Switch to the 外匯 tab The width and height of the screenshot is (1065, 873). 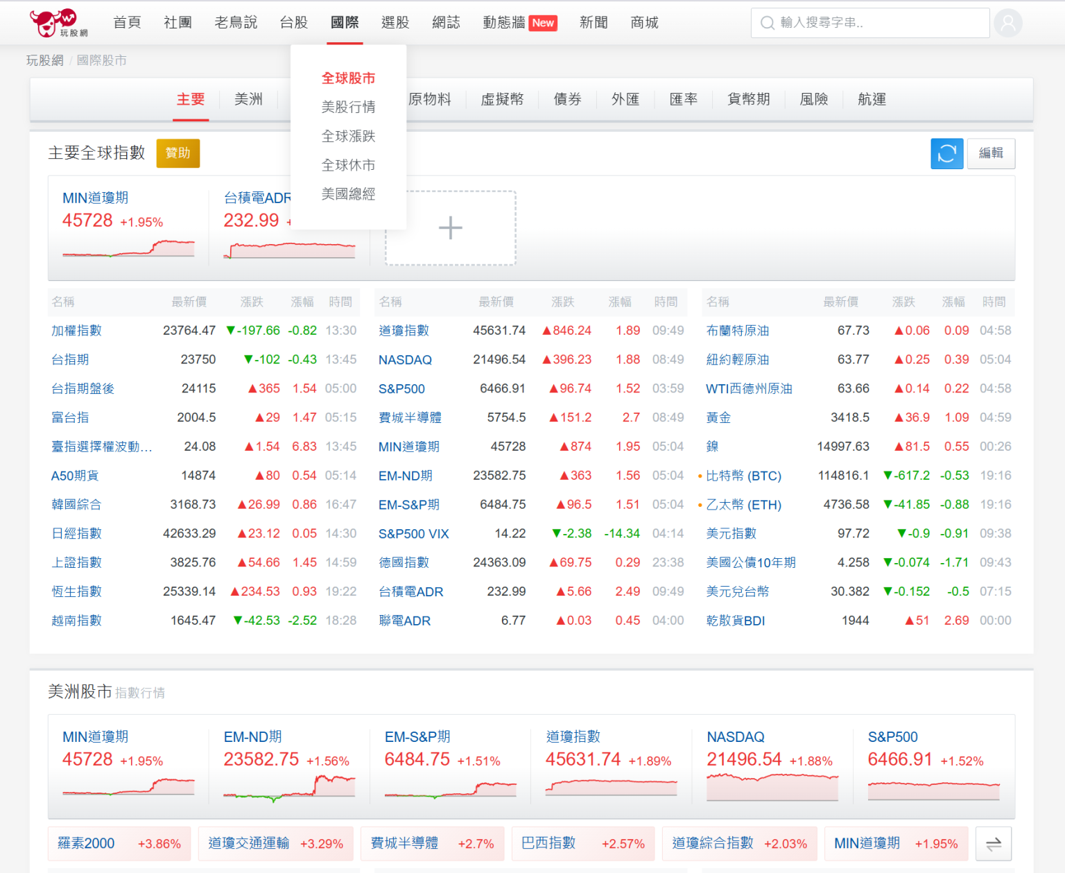click(x=625, y=99)
